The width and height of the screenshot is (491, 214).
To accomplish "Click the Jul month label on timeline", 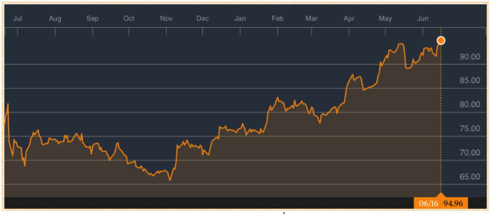I will [x=18, y=19].
